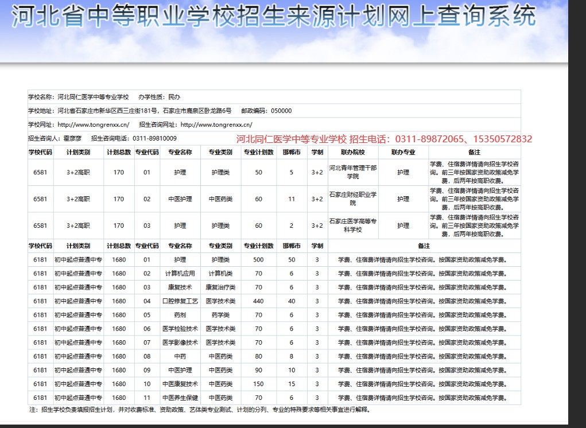Select the 口腔修复工艺 major name cell
The width and height of the screenshot is (586, 428).
tap(180, 301)
